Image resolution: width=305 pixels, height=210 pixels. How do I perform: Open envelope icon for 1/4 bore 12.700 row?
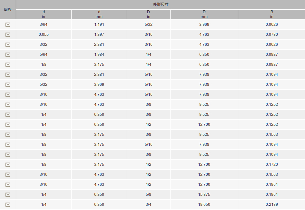[x=8, y=125]
